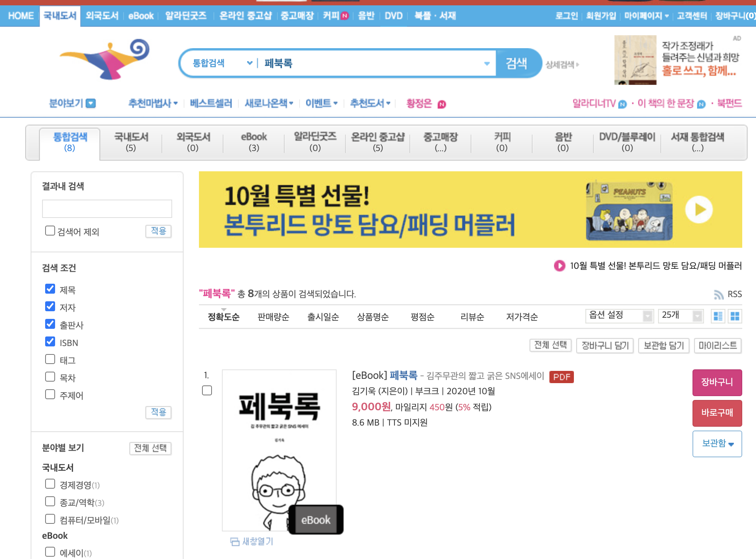
Task: Select the 판매량순 sort tab
Action: pyautogui.click(x=273, y=317)
